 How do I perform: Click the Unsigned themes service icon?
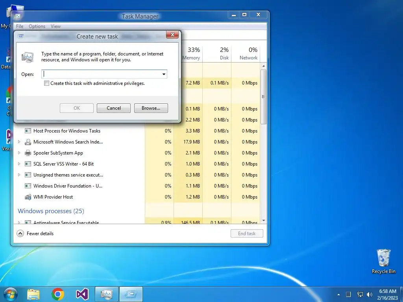(x=28, y=175)
